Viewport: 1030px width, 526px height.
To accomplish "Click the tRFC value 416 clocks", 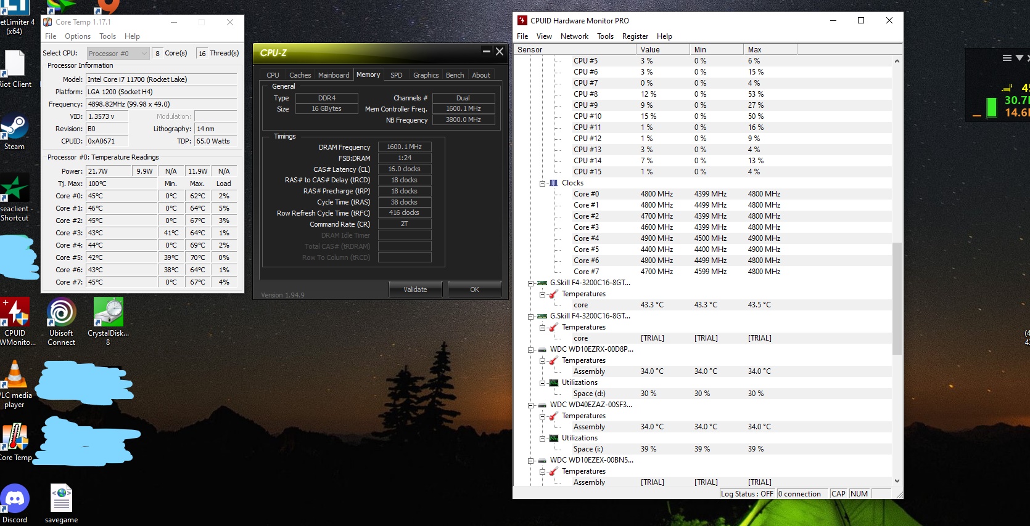I will (405, 213).
